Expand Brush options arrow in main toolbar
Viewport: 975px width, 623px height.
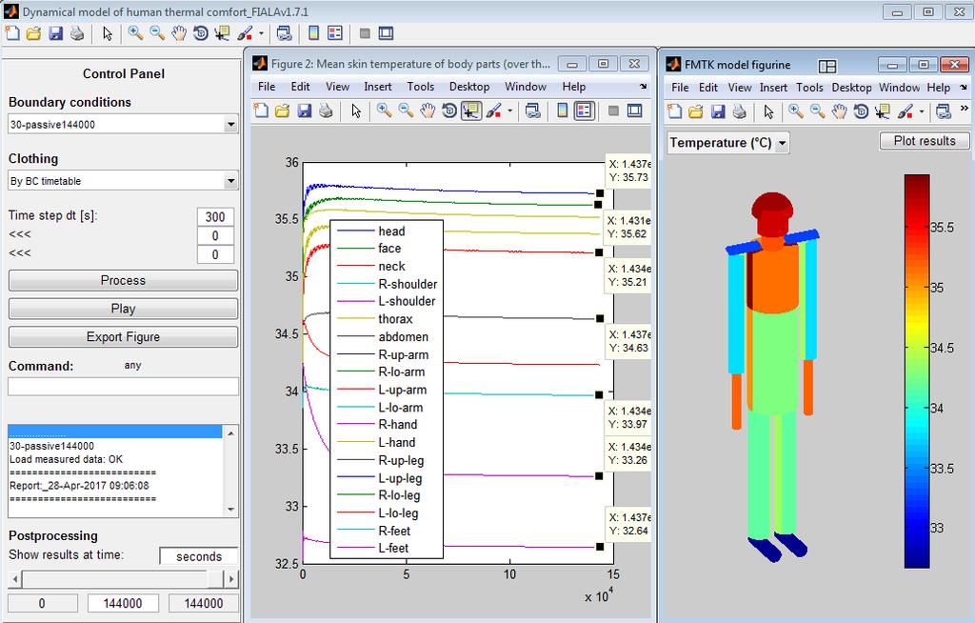point(261,33)
